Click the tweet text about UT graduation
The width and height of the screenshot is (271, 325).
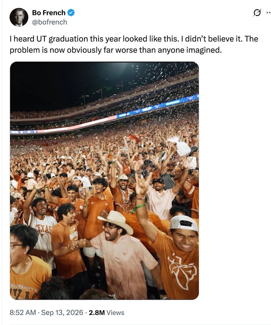[x=134, y=44]
